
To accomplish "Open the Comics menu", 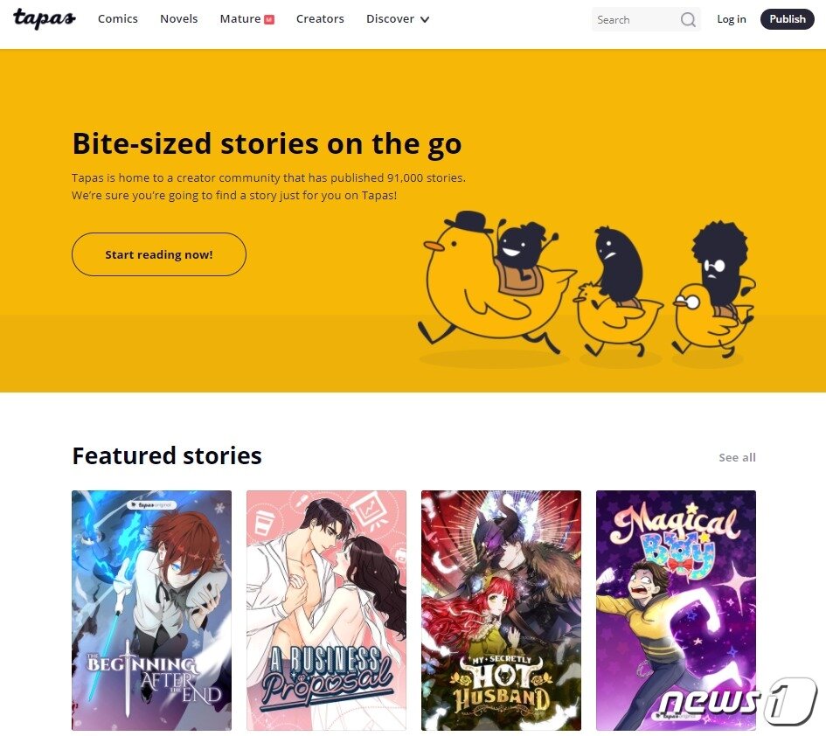I will (118, 19).
